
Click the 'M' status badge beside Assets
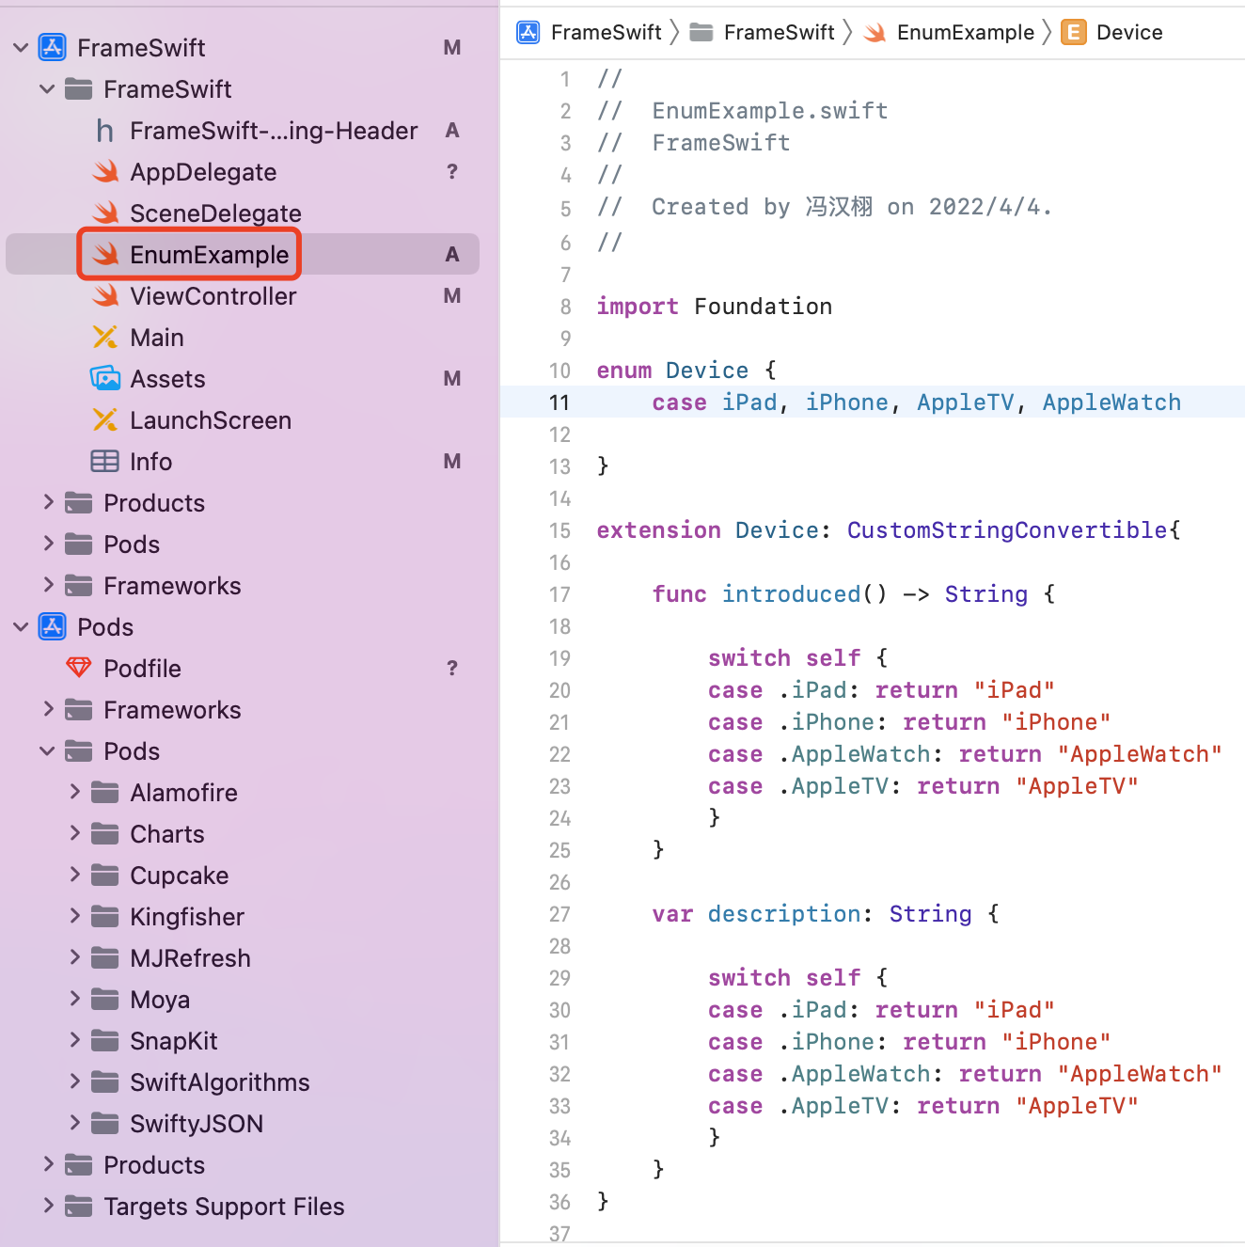[x=452, y=379]
